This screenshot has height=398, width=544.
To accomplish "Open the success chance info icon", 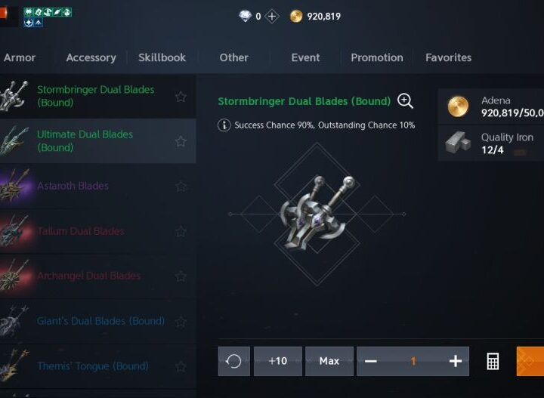I will click(x=224, y=125).
